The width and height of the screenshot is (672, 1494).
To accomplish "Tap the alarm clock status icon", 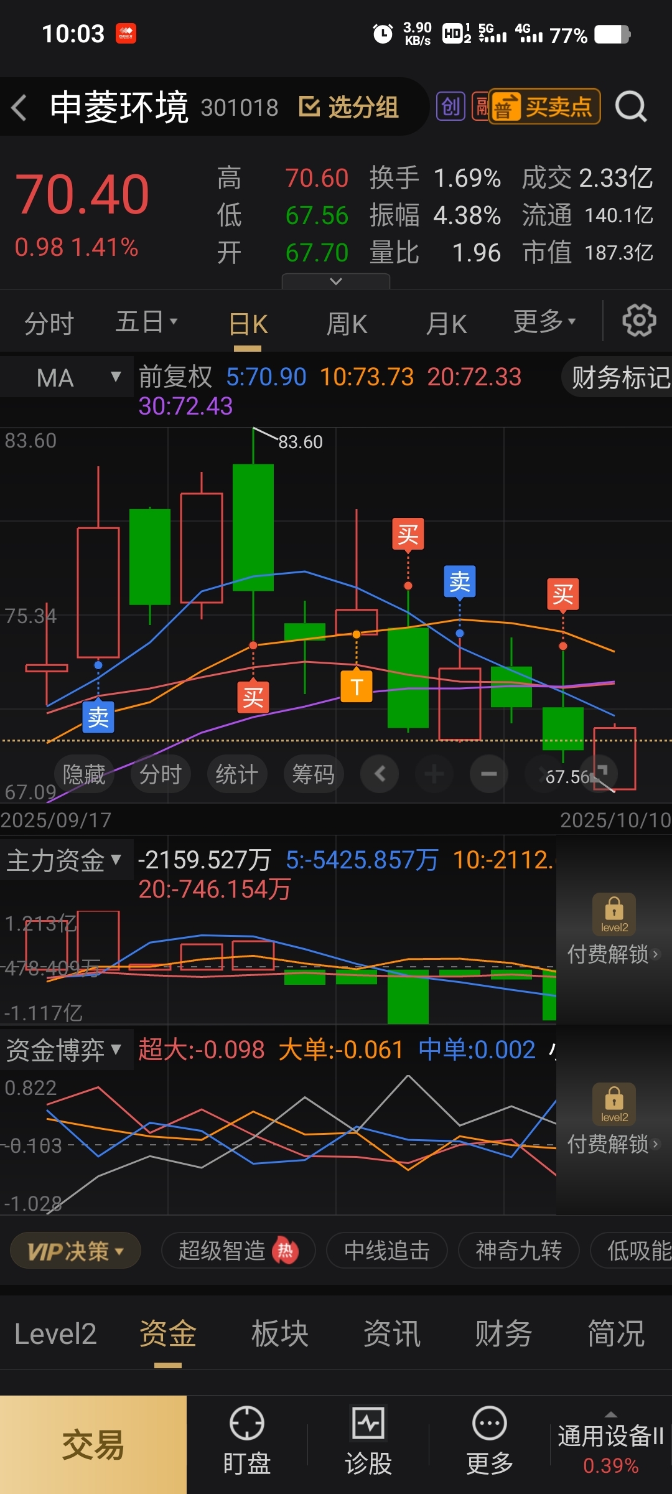I will tap(382, 34).
